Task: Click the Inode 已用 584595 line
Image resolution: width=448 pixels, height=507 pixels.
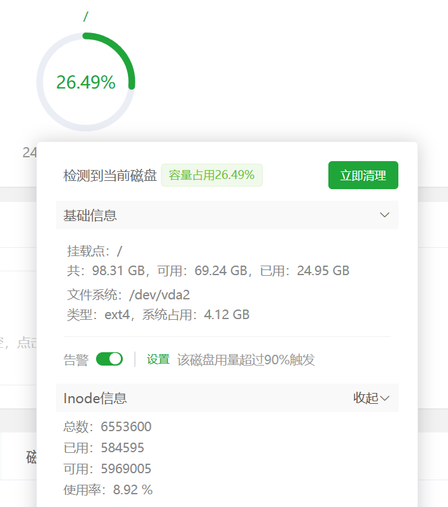Action: coord(104,448)
